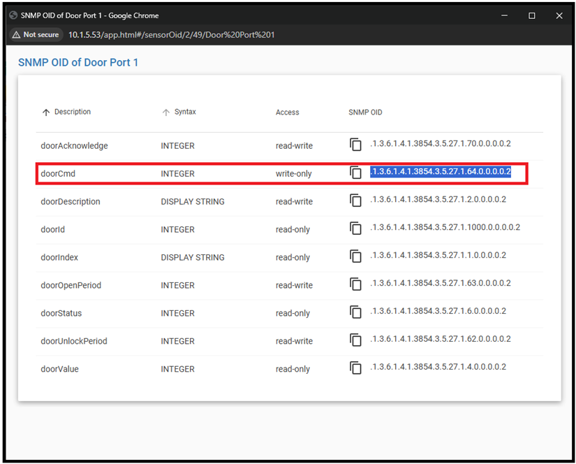Click the Access column header
The image size is (576, 464).
[287, 113]
